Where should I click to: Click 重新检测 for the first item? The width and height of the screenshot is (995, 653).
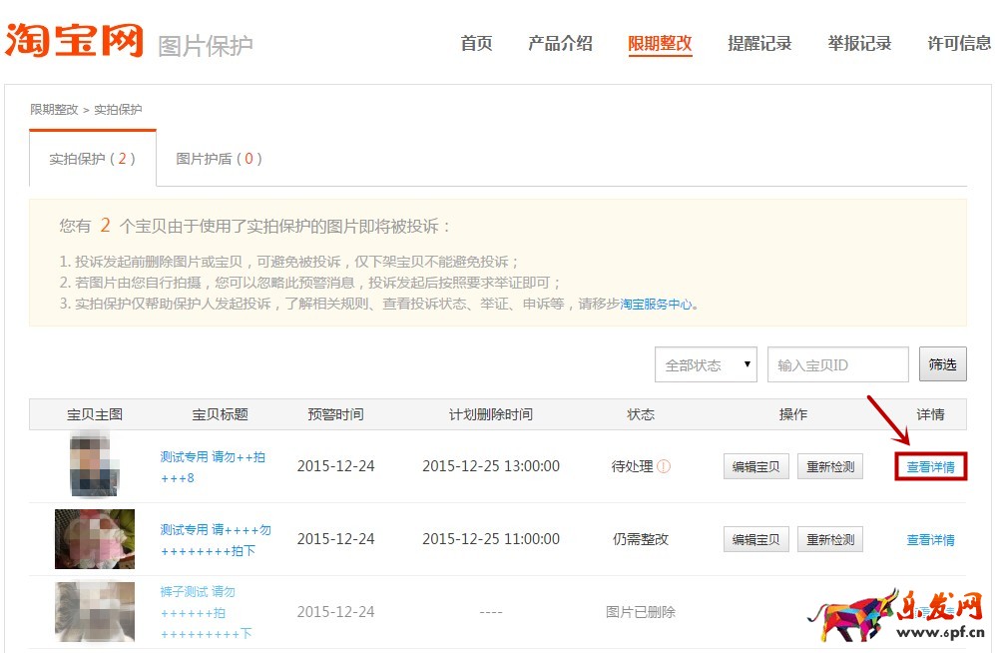(829, 466)
